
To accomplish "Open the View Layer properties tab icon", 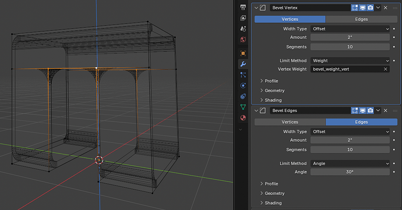I will pyautogui.click(x=243, y=17).
